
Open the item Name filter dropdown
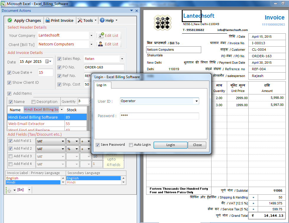point(62,110)
